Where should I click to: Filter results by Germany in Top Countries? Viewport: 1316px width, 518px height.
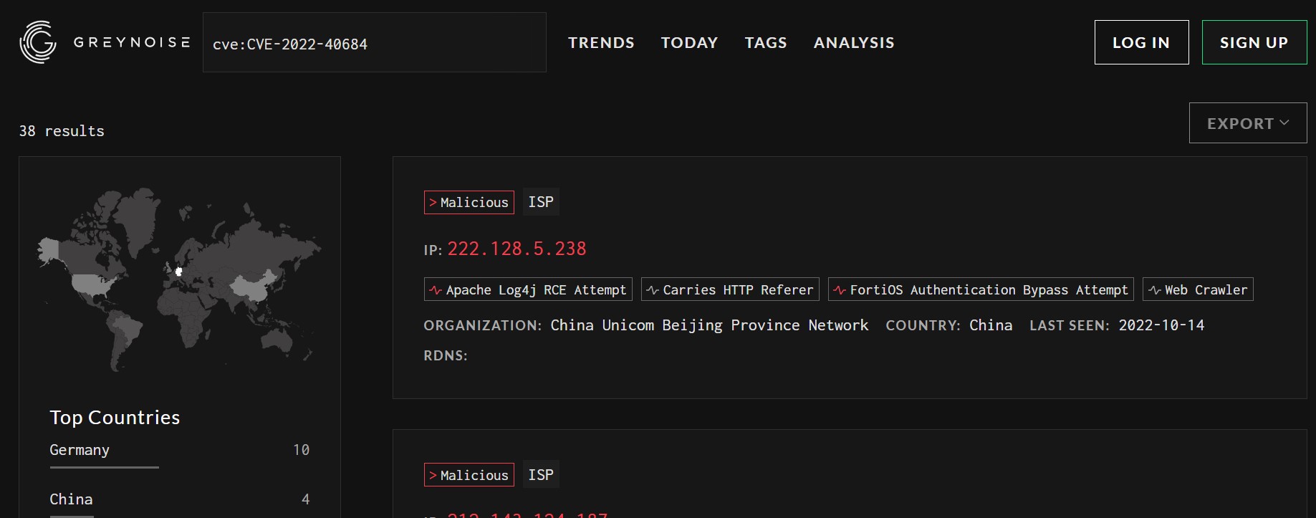pyautogui.click(x=80, y=450)
